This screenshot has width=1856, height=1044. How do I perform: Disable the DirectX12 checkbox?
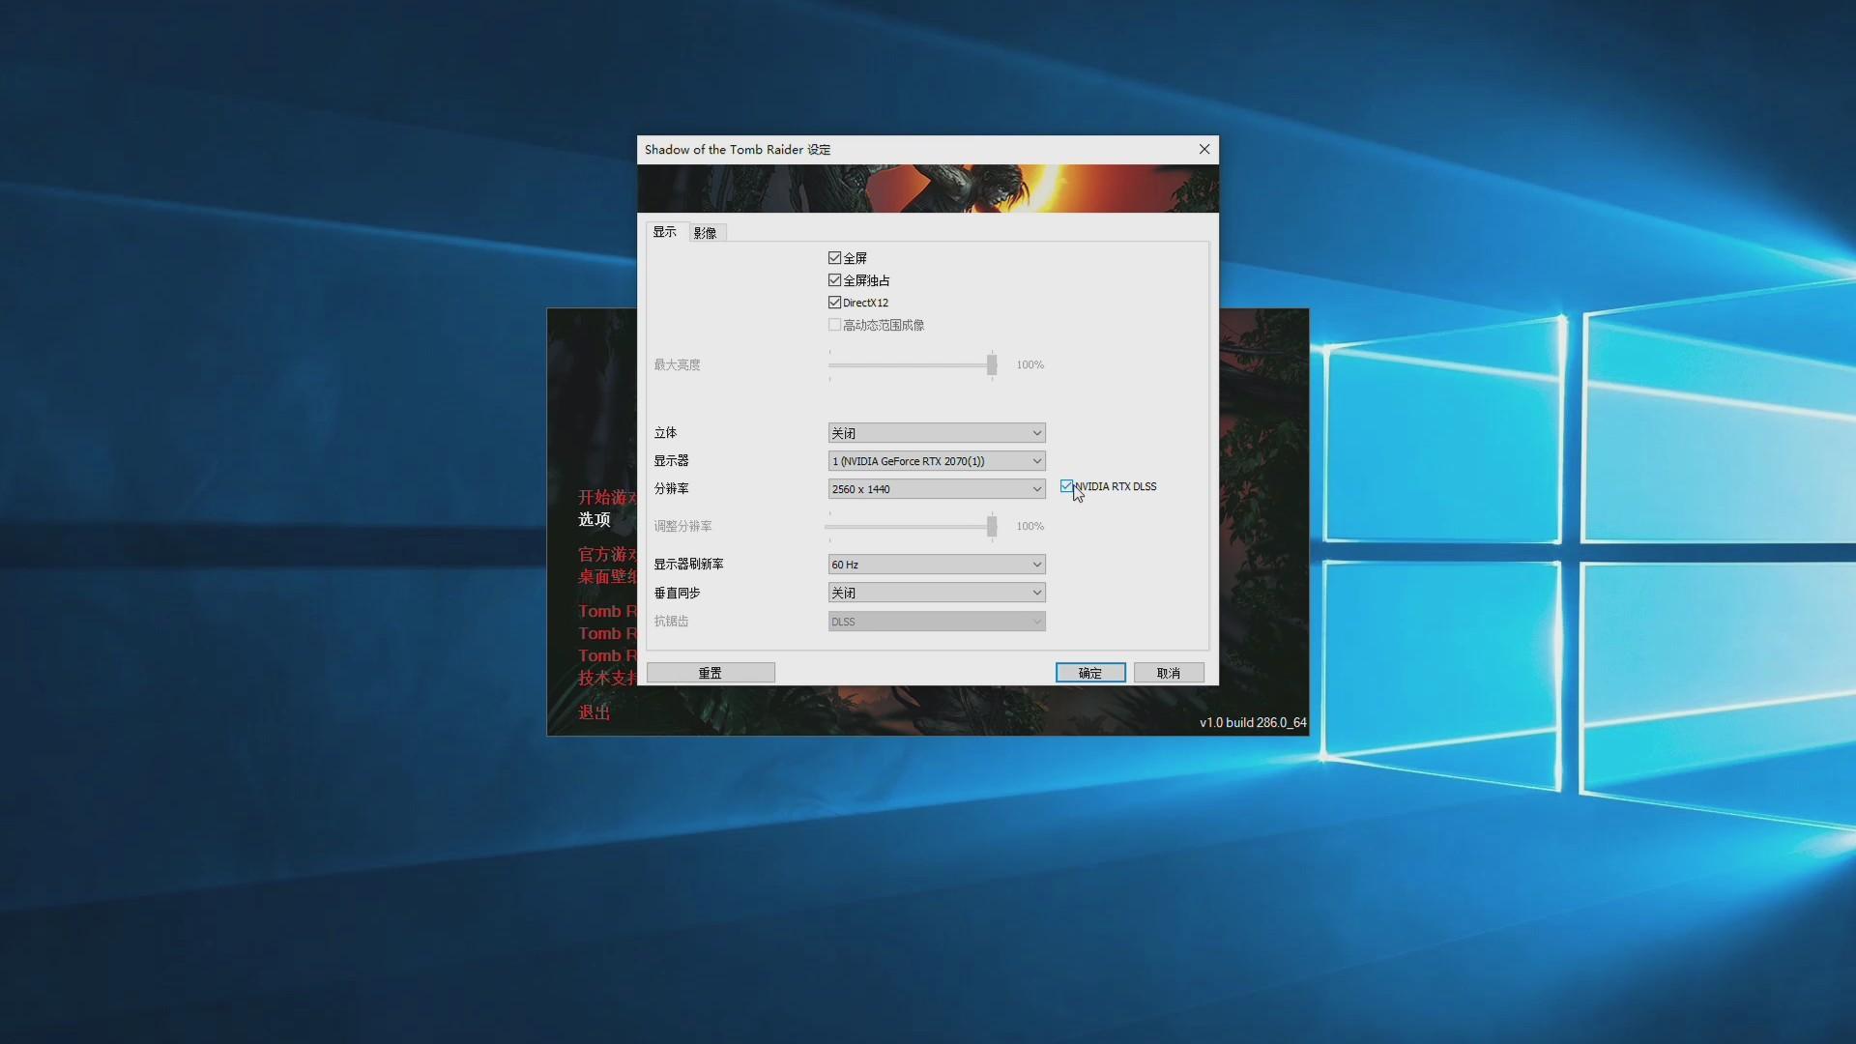834,303
